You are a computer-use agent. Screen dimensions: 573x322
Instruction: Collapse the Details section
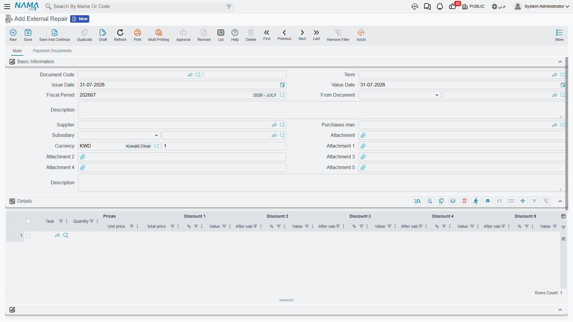click(x=560, y=201)
